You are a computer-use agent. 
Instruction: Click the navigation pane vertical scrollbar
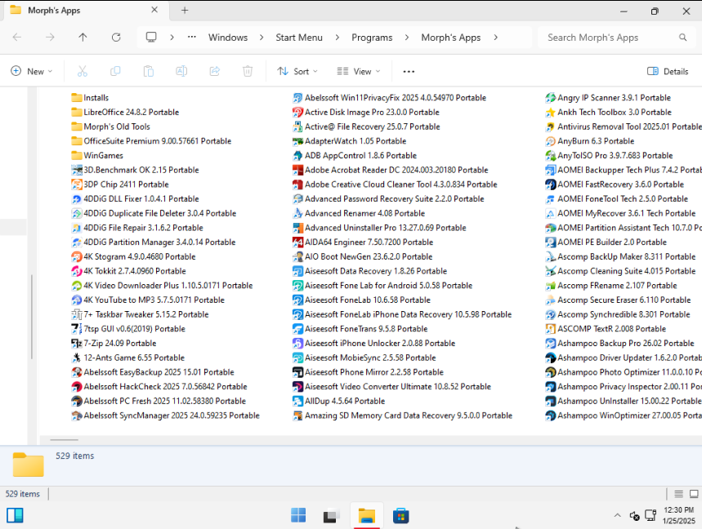(x=31, y=317)
